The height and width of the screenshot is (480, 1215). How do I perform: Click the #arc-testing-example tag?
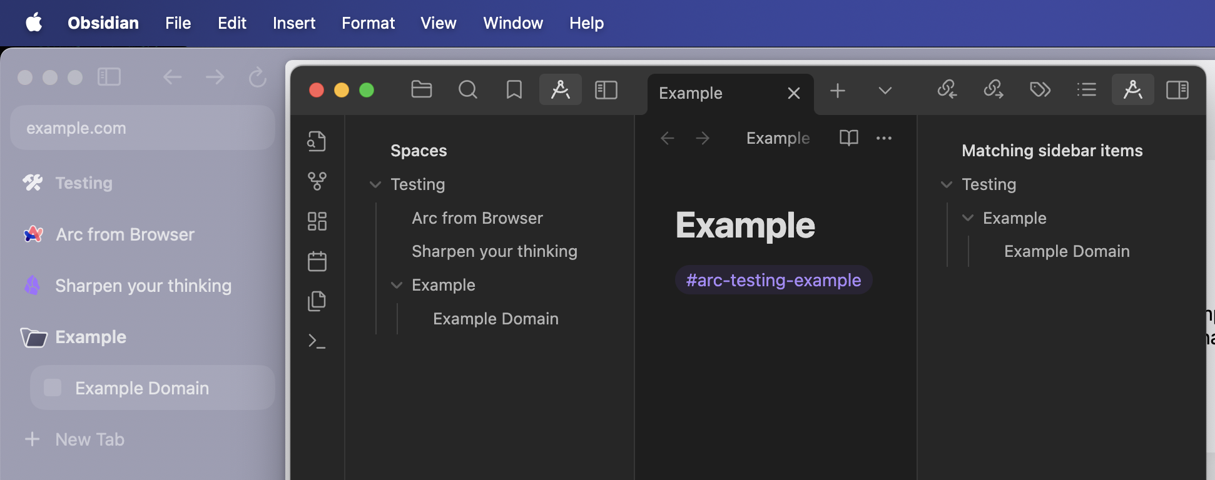pos(773,280)
